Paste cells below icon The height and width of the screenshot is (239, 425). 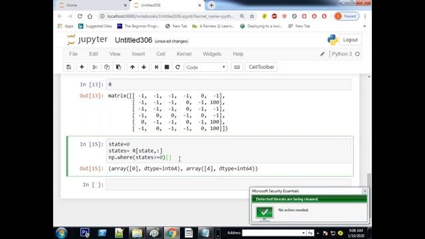pos(118,67)
